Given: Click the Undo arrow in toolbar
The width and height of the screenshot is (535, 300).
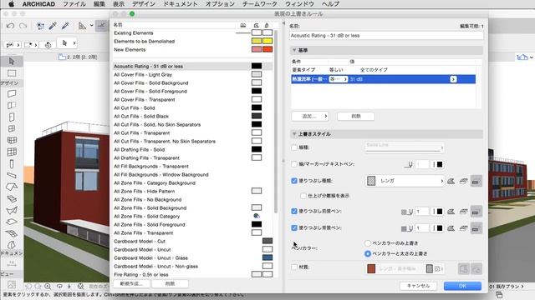Looking at the screenshot, I should (x=10, y=26).
